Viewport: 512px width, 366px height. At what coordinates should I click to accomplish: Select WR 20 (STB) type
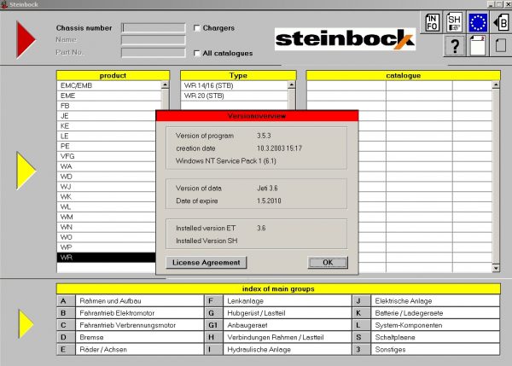(x=234, y=96)
